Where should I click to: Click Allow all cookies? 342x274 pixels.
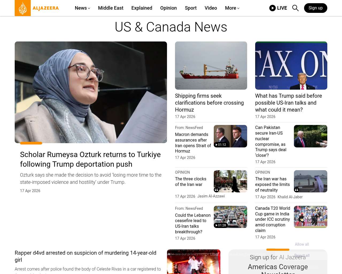pyautogui.click(x=302, y=244)
